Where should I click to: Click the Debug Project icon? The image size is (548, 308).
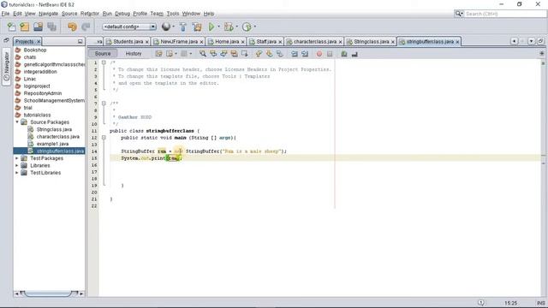point(229,27)
